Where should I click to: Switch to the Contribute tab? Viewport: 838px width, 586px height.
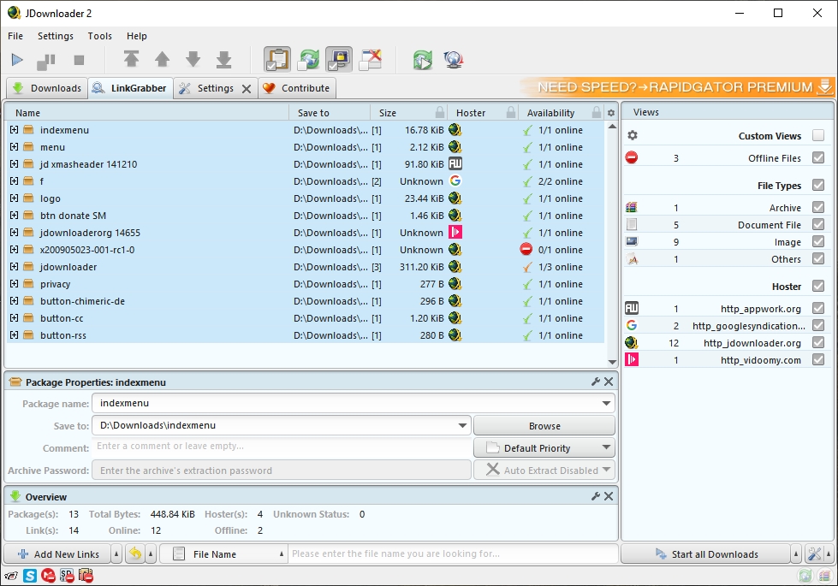coord(297,88)
